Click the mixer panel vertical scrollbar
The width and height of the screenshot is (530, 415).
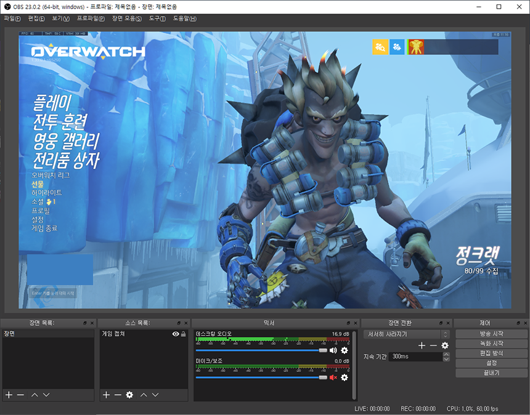point(354,365)
